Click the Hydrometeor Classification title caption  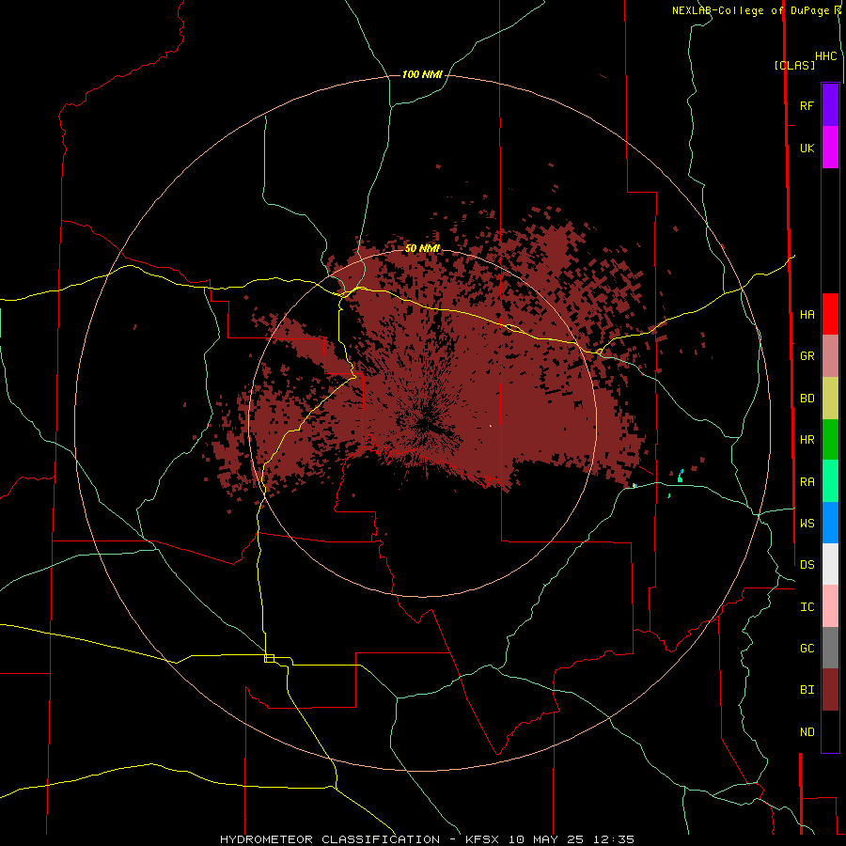coord(427,839)
